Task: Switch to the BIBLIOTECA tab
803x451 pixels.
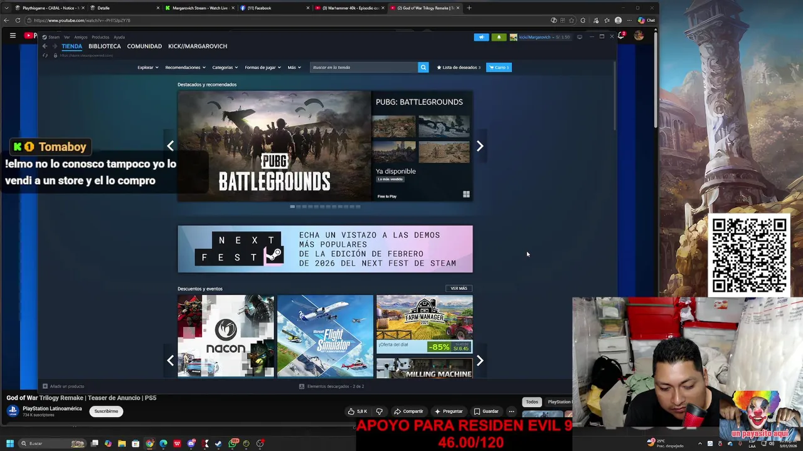Action: 105,46
